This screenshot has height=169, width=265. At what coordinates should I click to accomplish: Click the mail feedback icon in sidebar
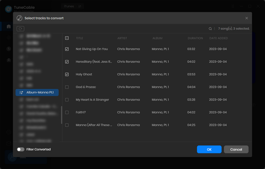(9, 143)
